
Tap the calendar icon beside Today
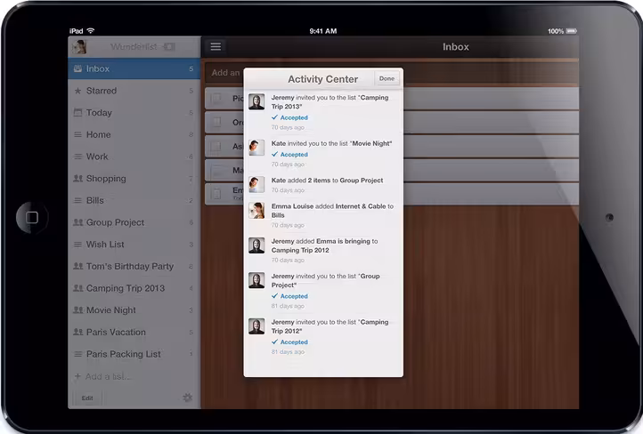pos(77,112)
